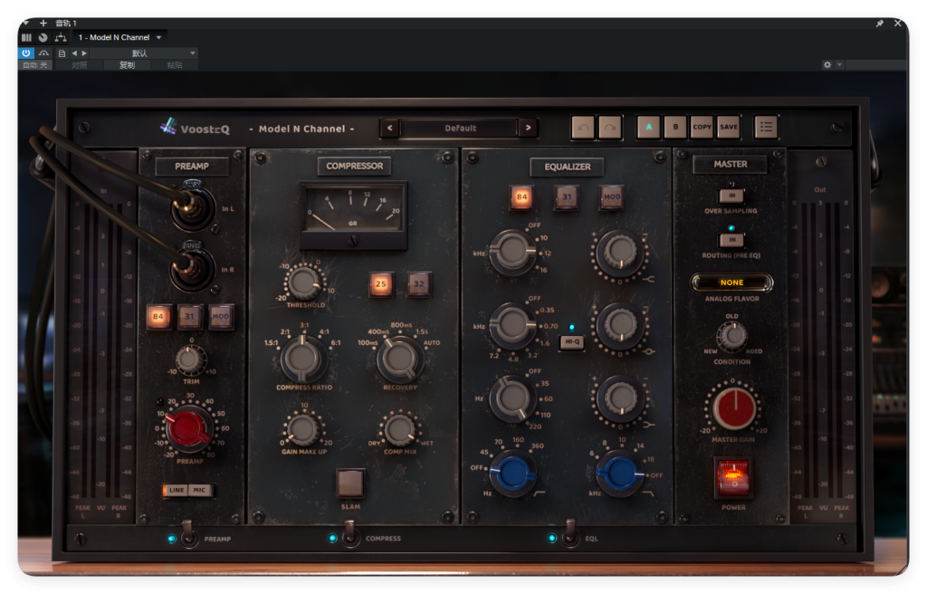Open preset file document icon
927x594 pixels.
[62, 53]
